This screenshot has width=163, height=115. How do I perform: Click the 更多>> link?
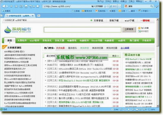pyautogui.click(x=116, y=56)
